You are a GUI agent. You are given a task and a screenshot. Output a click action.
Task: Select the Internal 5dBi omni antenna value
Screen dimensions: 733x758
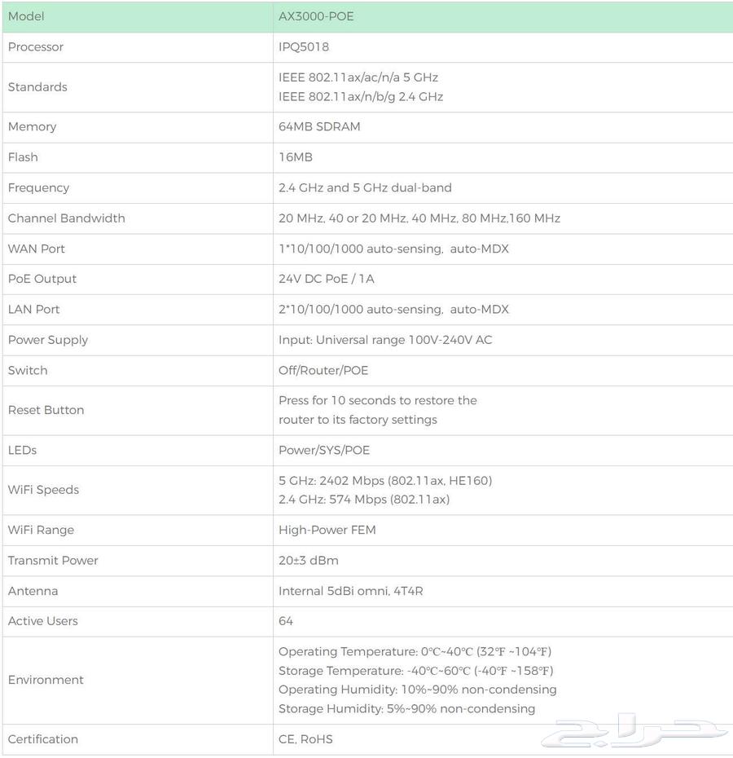(351, 591)
